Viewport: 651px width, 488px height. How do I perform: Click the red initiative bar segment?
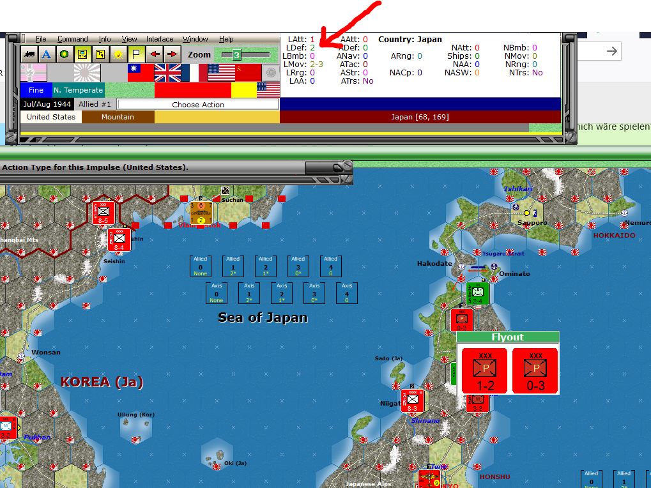(193, 90)
